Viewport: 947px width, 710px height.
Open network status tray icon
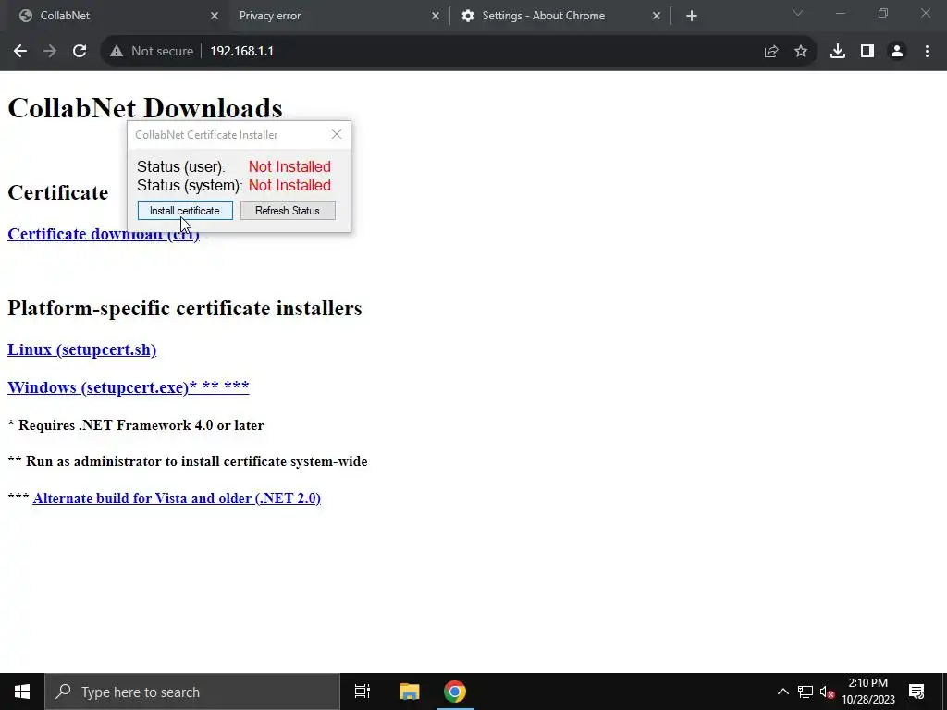[x=806, y=692]
